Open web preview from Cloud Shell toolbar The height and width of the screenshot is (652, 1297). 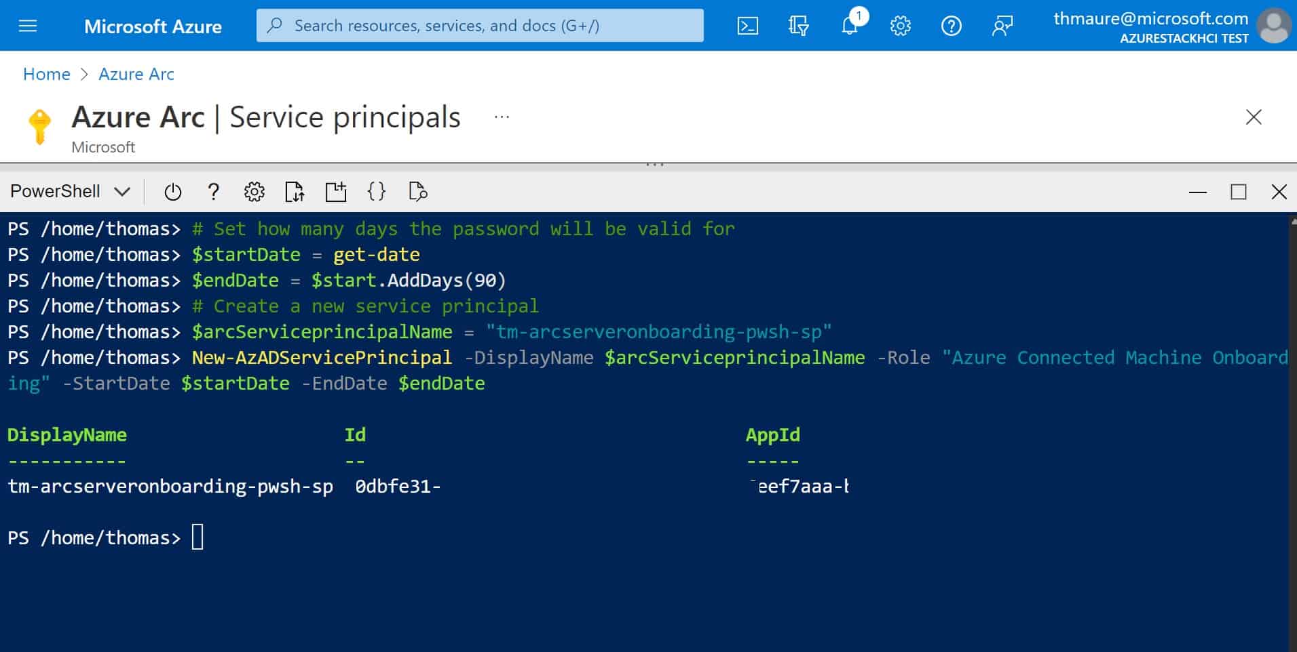[417, 191]
